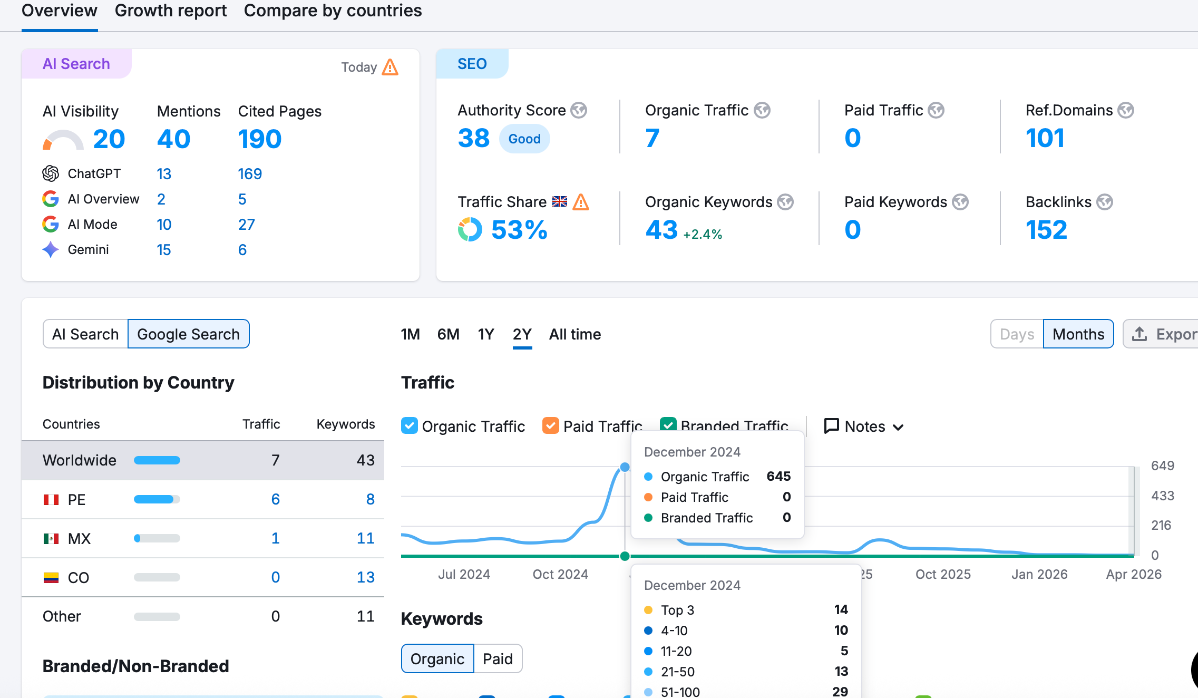1198x698 pixels.
Task: Click the Traffic Share warning triangle icon
Action: [x=581, y=202]
